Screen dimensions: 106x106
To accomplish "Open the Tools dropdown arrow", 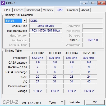I will [62, 102].
